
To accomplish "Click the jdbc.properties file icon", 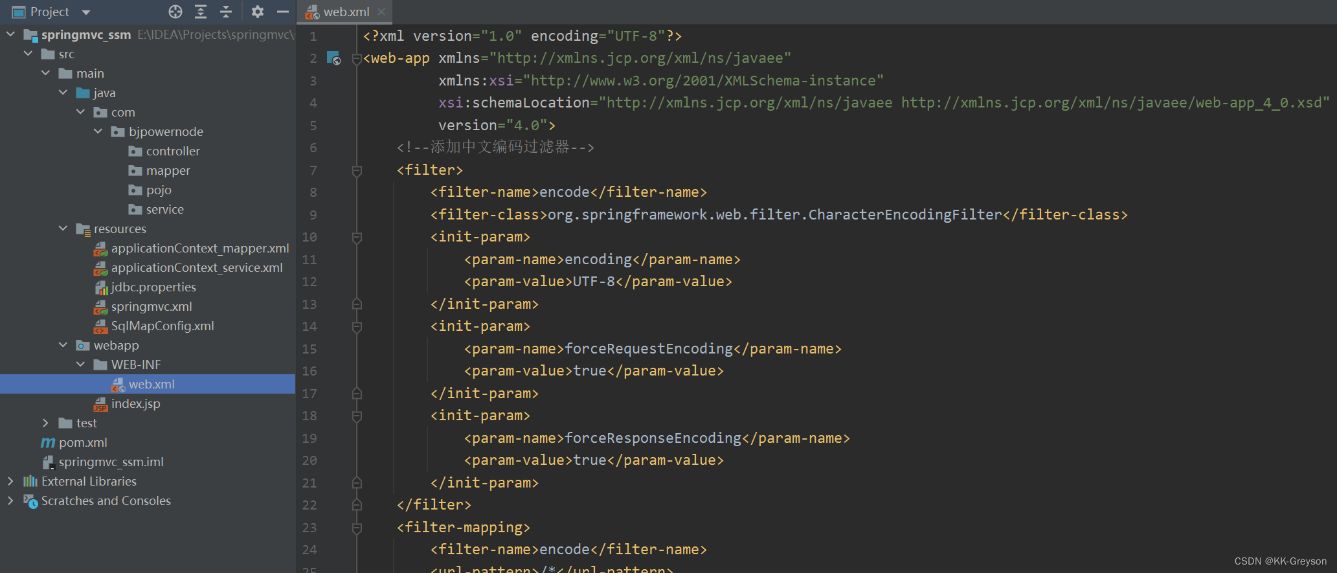I will coord(101,287).
